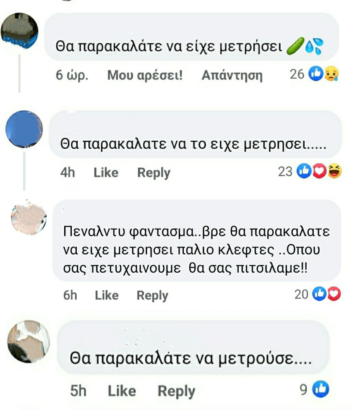352x410 pixels.
Task: Reply to the Πεναλντυ φαντασμα comment
Action: tap(153, 296)
